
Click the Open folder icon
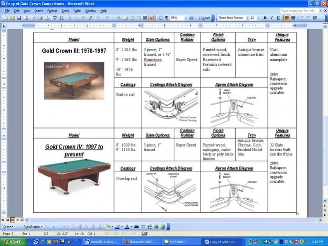tap(12, 18)
